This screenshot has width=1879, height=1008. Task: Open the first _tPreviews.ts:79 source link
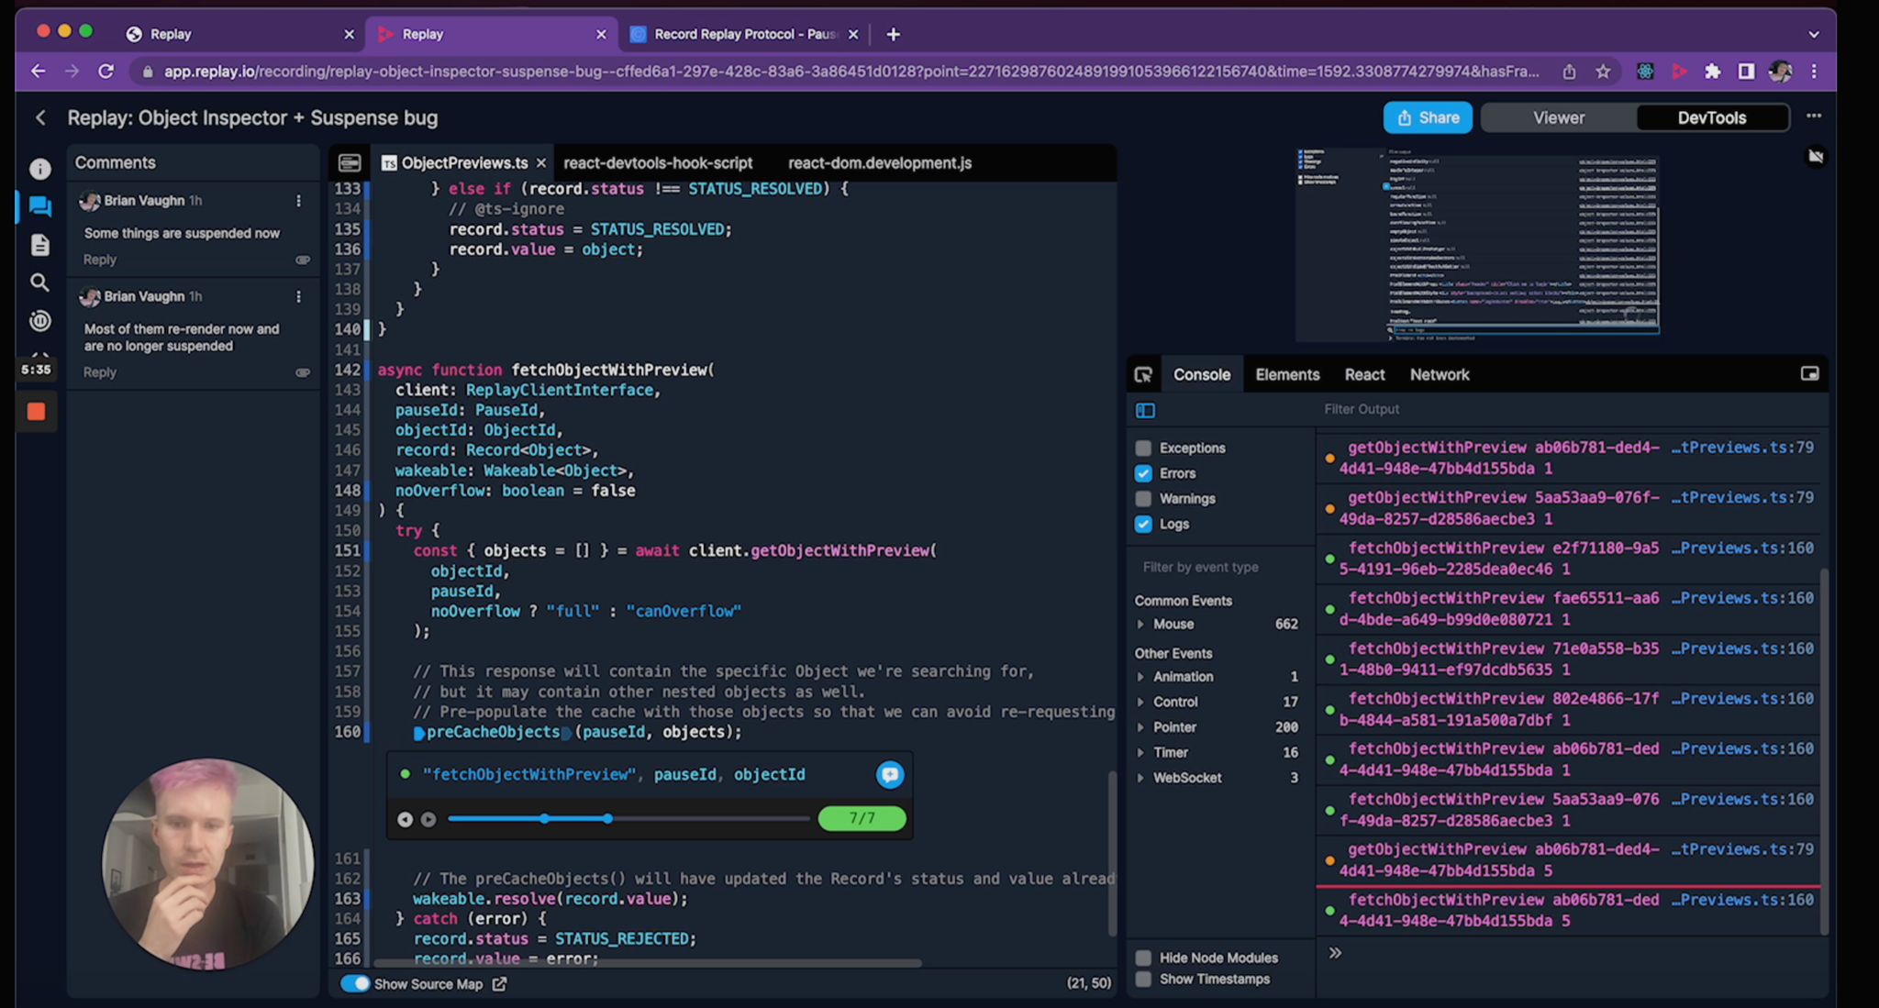(1742, 448)
